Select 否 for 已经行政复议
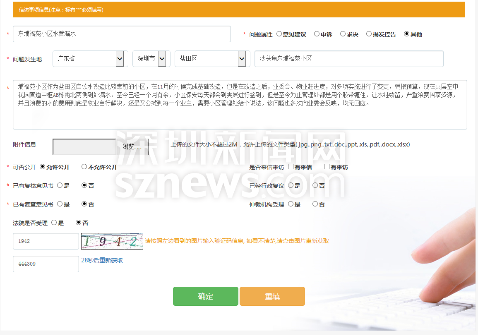 coord(315,185)
